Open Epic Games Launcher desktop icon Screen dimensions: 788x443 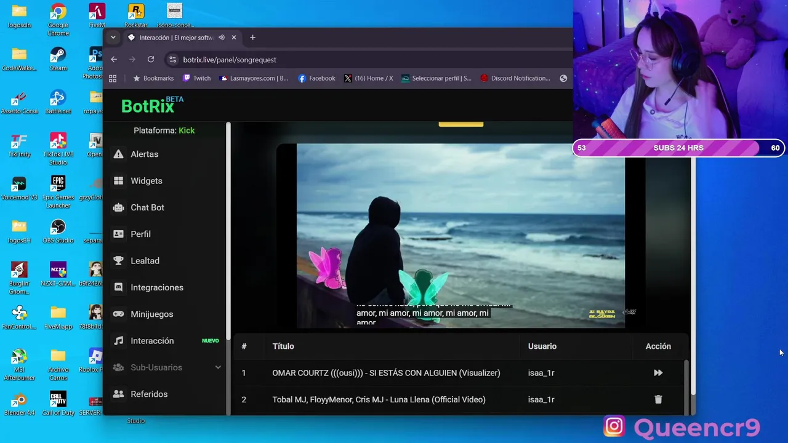coord(58,192)
